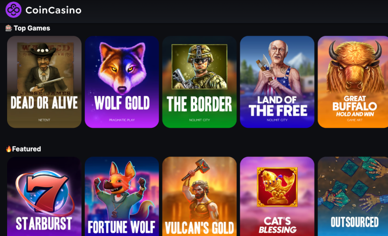Click the CoinCasino brand name text

pyautogui.click(x=53, y=10)
